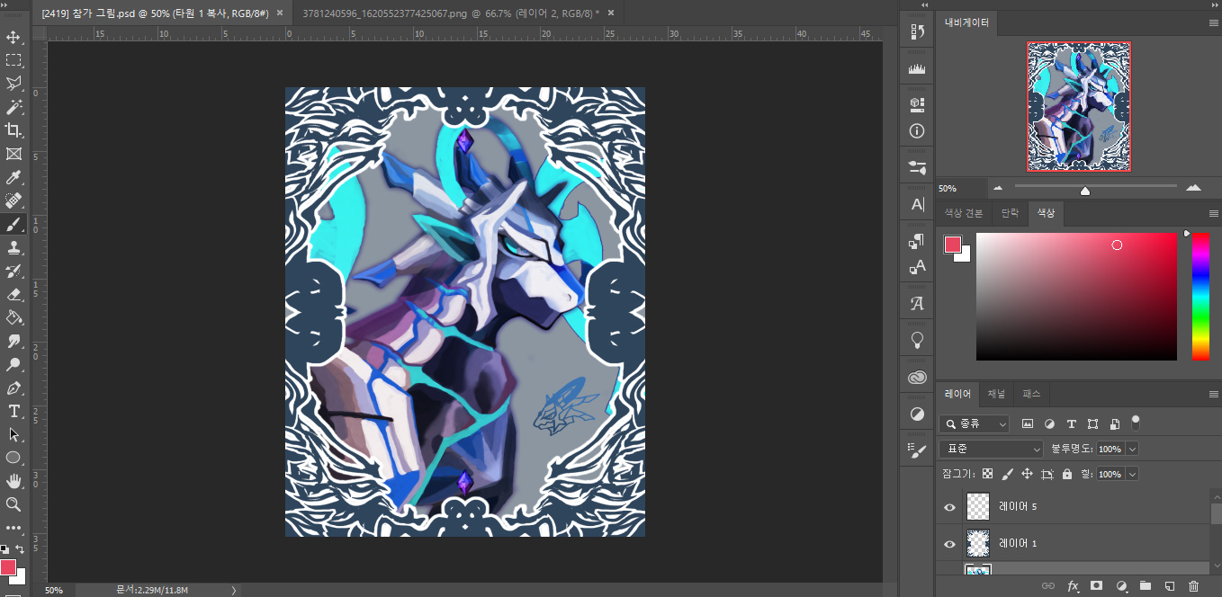
Task: Open the 내비게이터 panel menu
Action: tap(1213, 22)
